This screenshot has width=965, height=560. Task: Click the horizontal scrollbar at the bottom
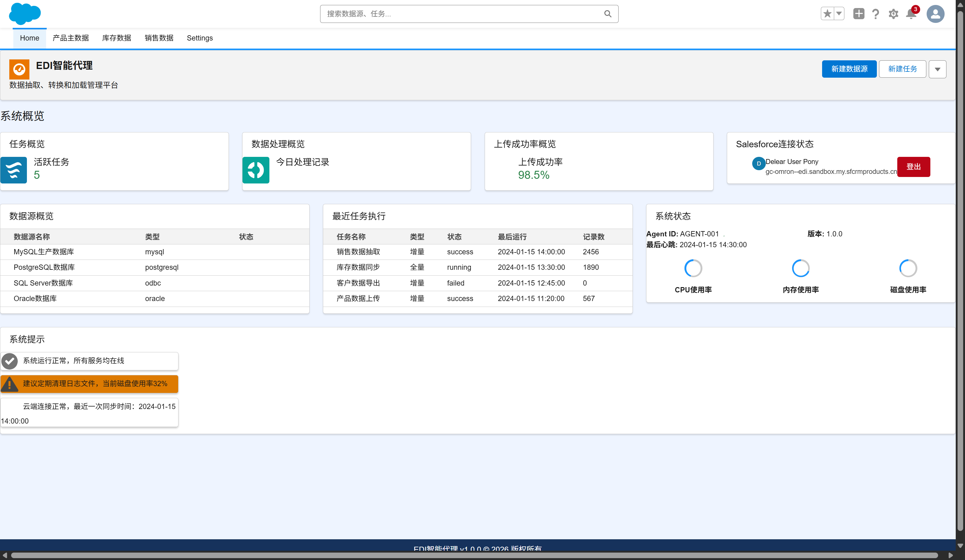[x=474, y=555]
